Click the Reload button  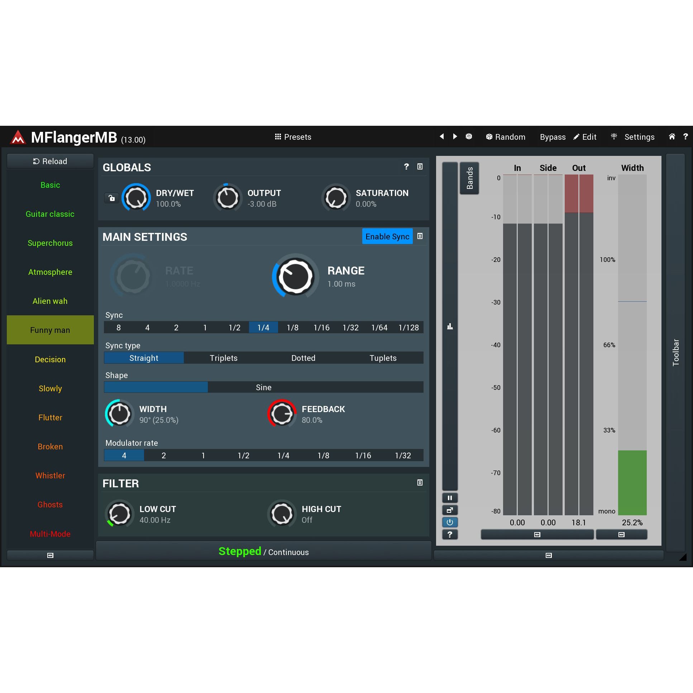50,161
